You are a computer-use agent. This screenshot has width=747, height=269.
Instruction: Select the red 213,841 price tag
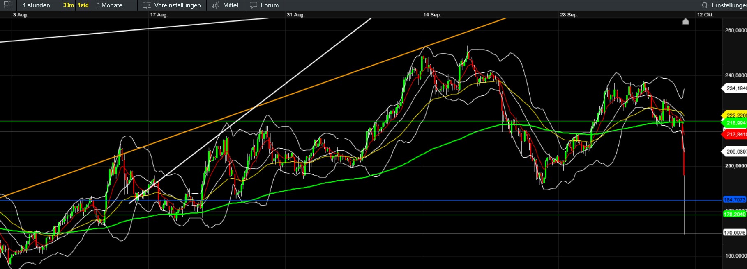pyautogui.click(x=735, y=134)
